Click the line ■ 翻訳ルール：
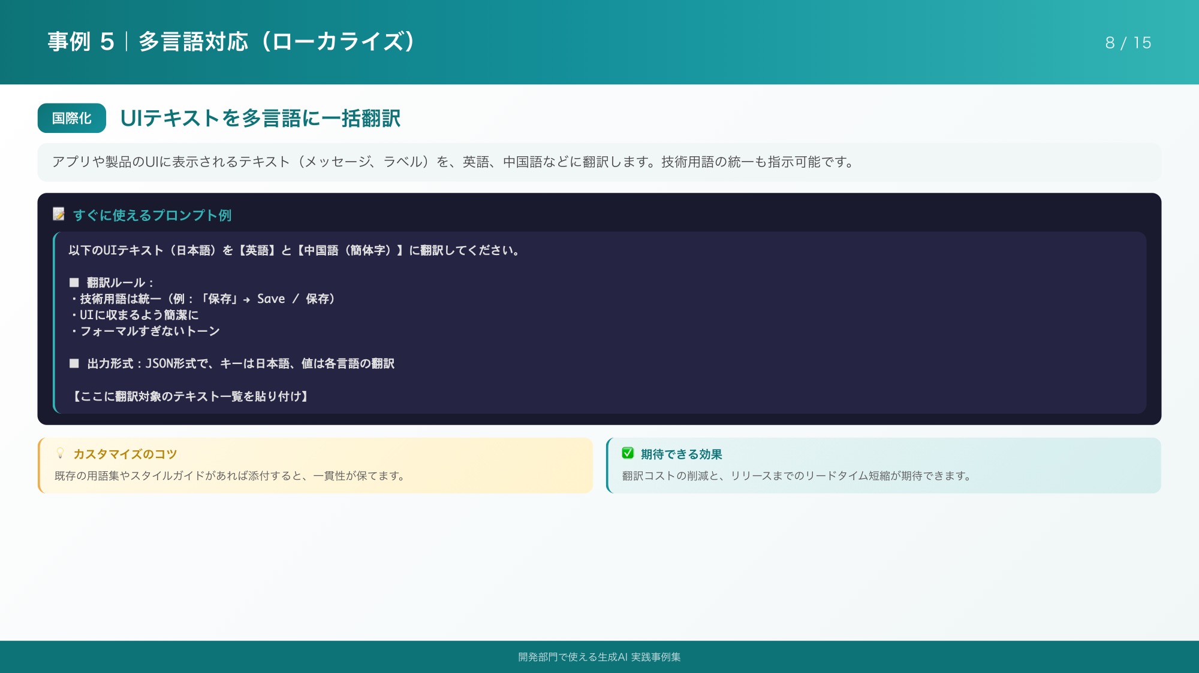 [112, 283]
